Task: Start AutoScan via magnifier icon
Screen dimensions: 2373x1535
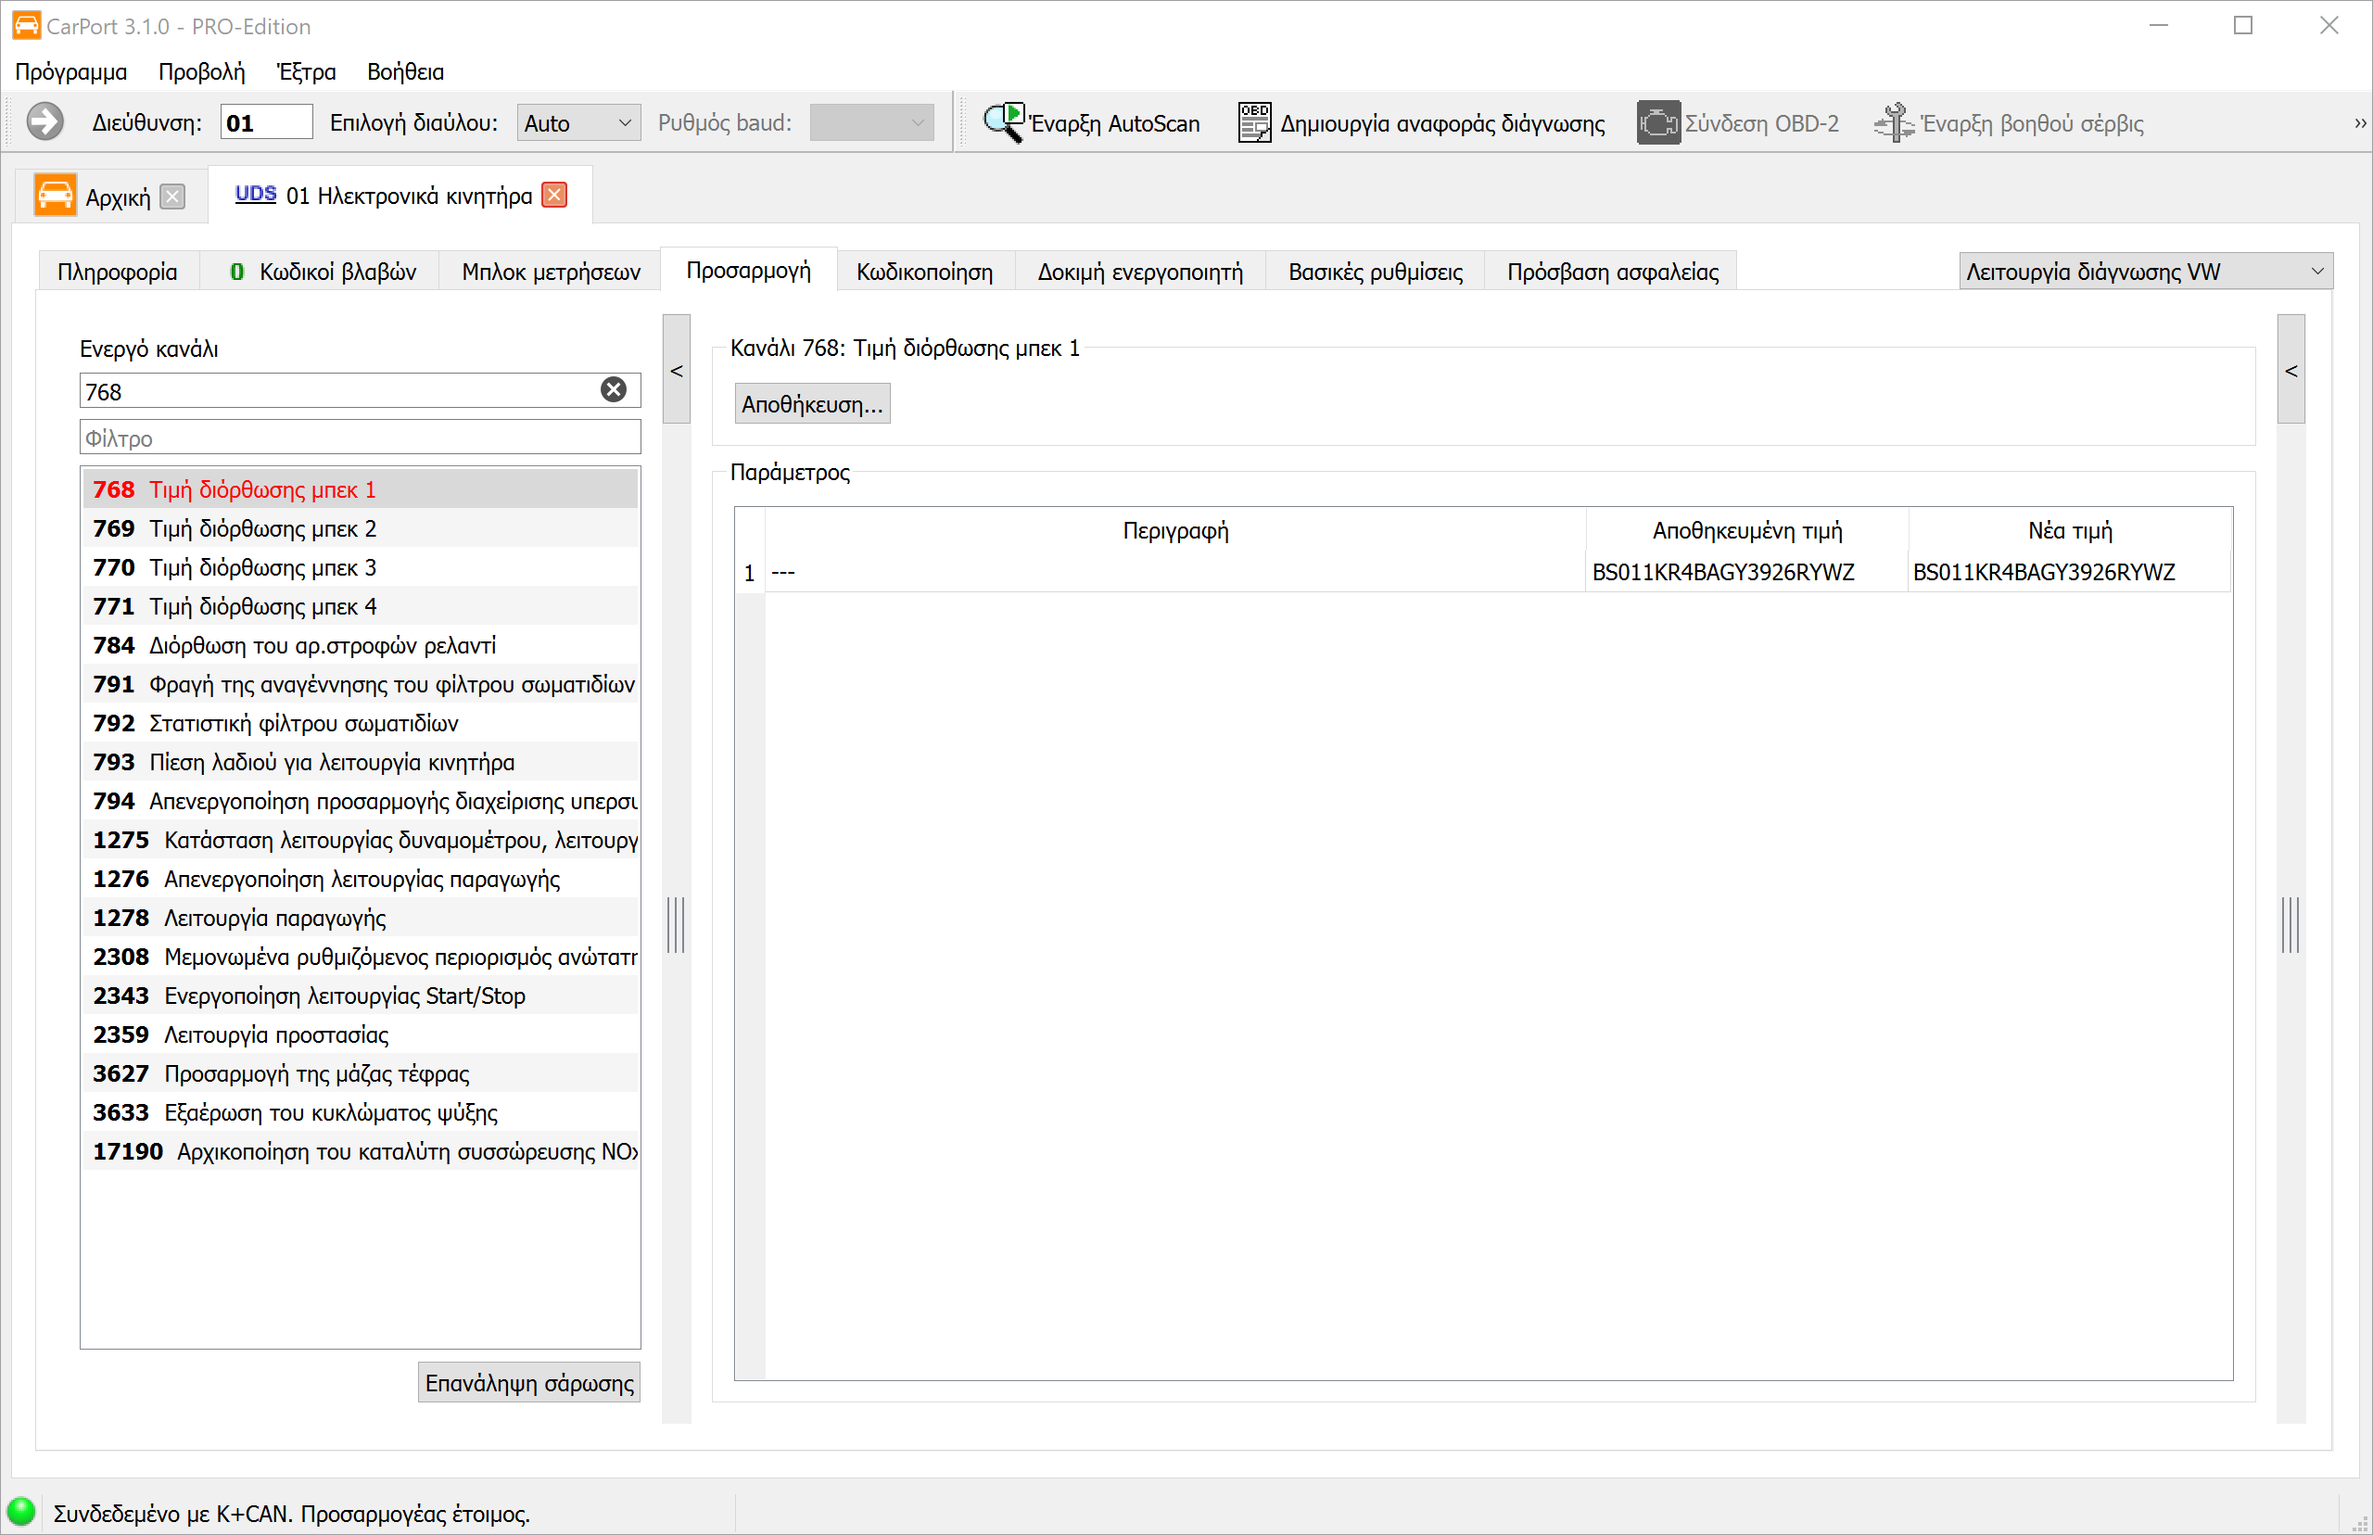Action: (1003, 122)
